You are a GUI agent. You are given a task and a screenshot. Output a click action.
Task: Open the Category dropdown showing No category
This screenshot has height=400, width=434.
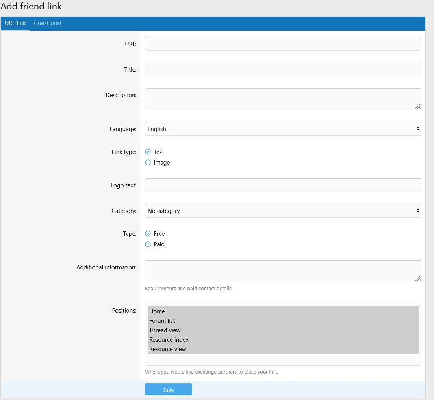pyautogui.click(x=283, y=211)
